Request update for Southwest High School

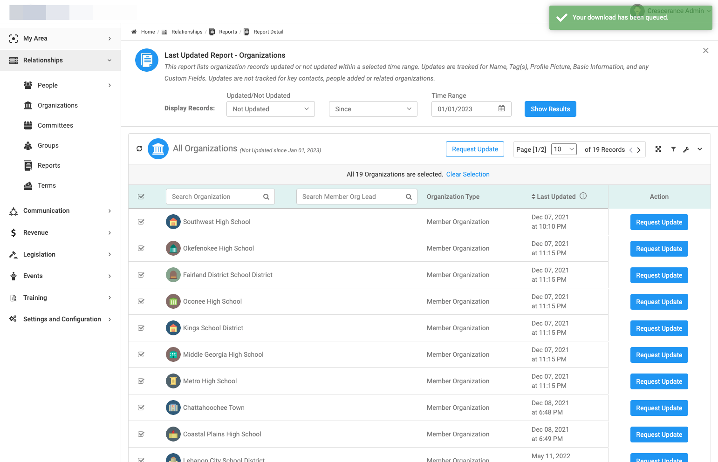[x=659, y=222]
